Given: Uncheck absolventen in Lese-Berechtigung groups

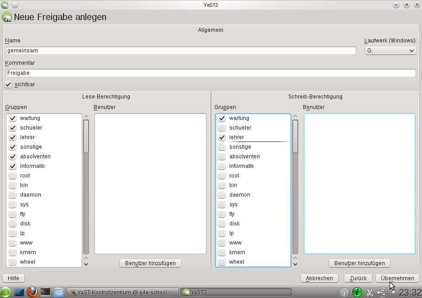Looking at the screenshot, I should [x=12, y=157].
